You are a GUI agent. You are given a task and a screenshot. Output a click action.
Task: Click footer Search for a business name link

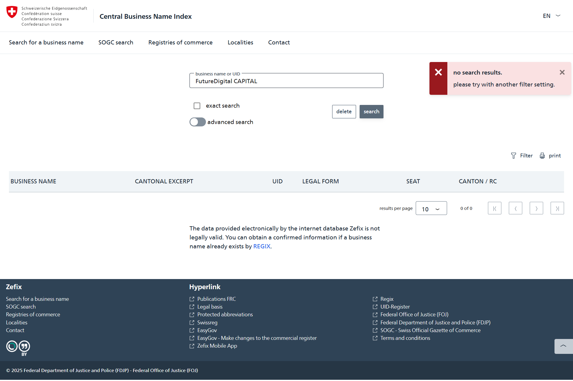click(37, 299)
